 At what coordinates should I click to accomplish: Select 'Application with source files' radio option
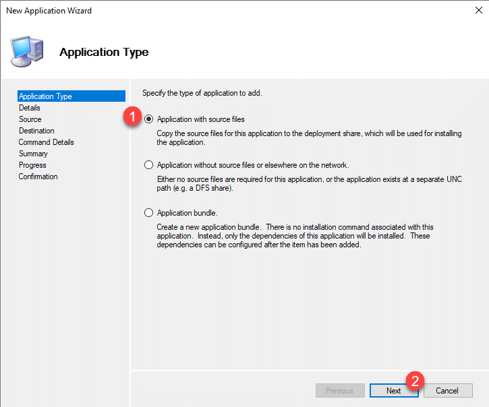point(149,119)
